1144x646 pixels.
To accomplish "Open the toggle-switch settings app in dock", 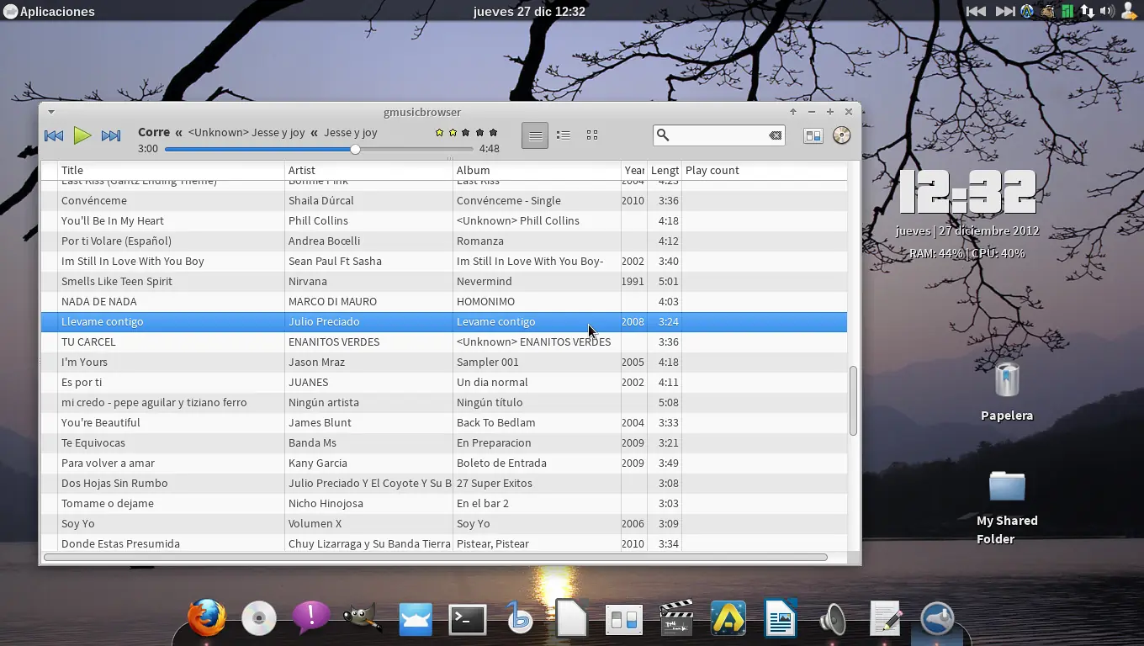I will pos(624,620).
